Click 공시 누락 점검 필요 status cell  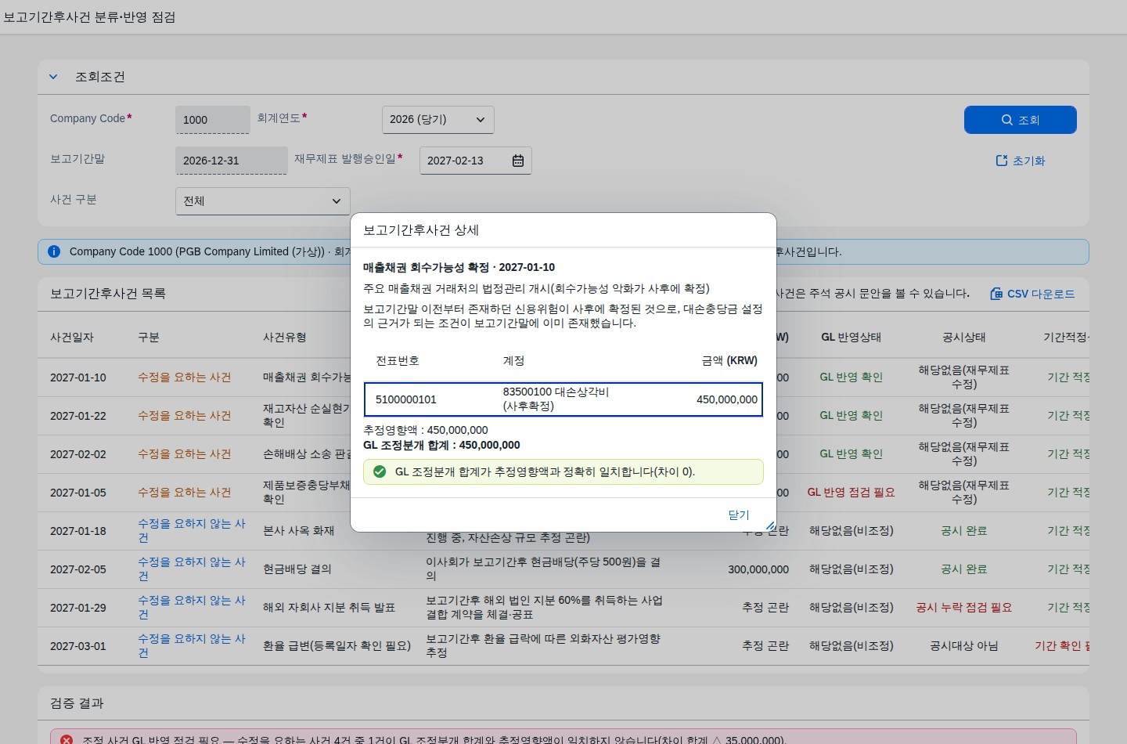964,608
